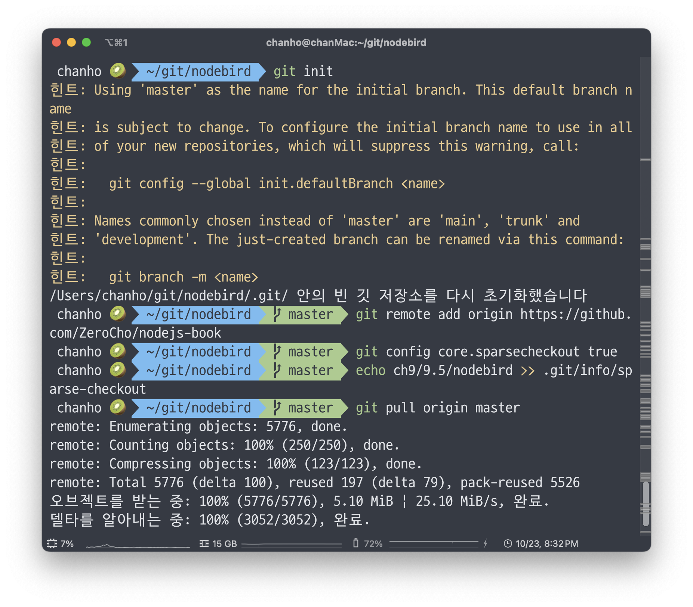Click the ~/git/nodebird path segment on git init line

point(198,71)
